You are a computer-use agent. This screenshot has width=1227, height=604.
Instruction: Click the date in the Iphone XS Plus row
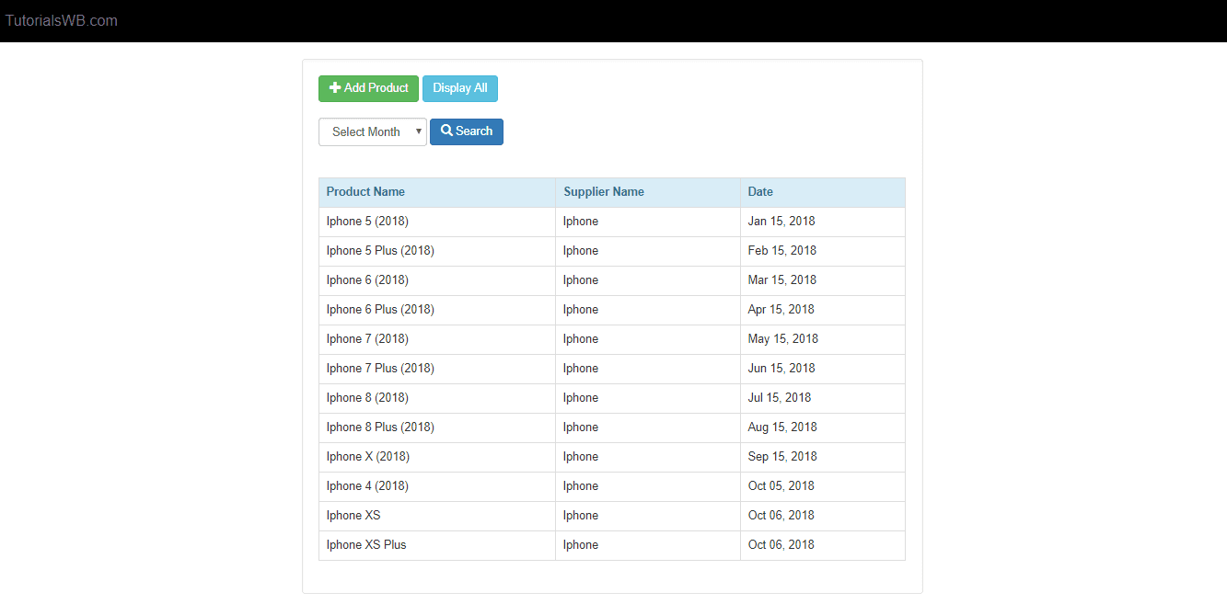(823, 545)
